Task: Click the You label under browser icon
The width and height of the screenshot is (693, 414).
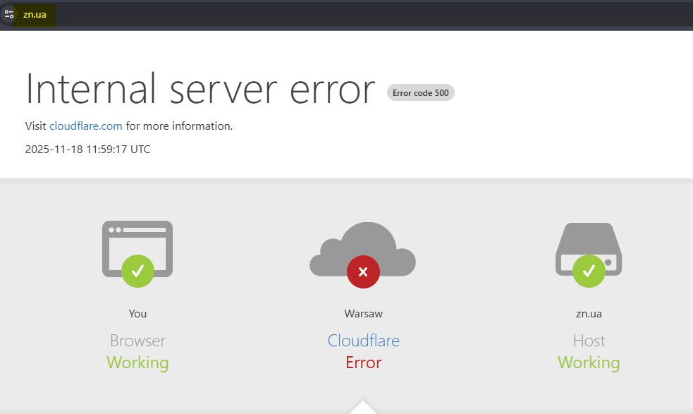Action: click(137, 313)
